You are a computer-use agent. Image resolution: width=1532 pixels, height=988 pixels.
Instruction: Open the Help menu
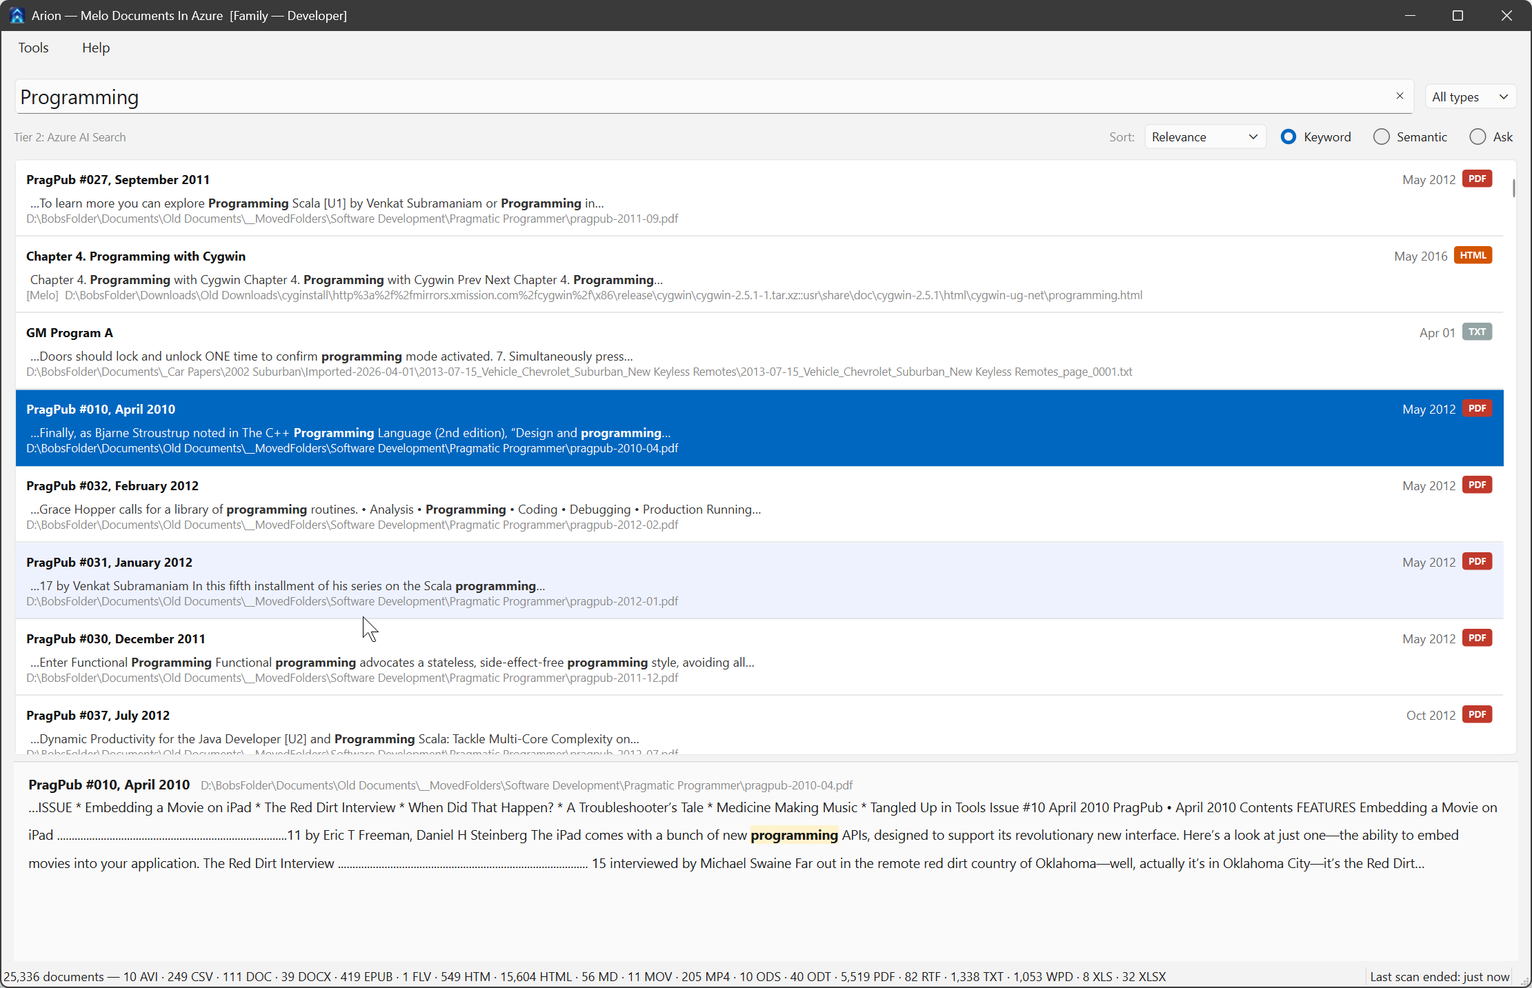[96, 48]
